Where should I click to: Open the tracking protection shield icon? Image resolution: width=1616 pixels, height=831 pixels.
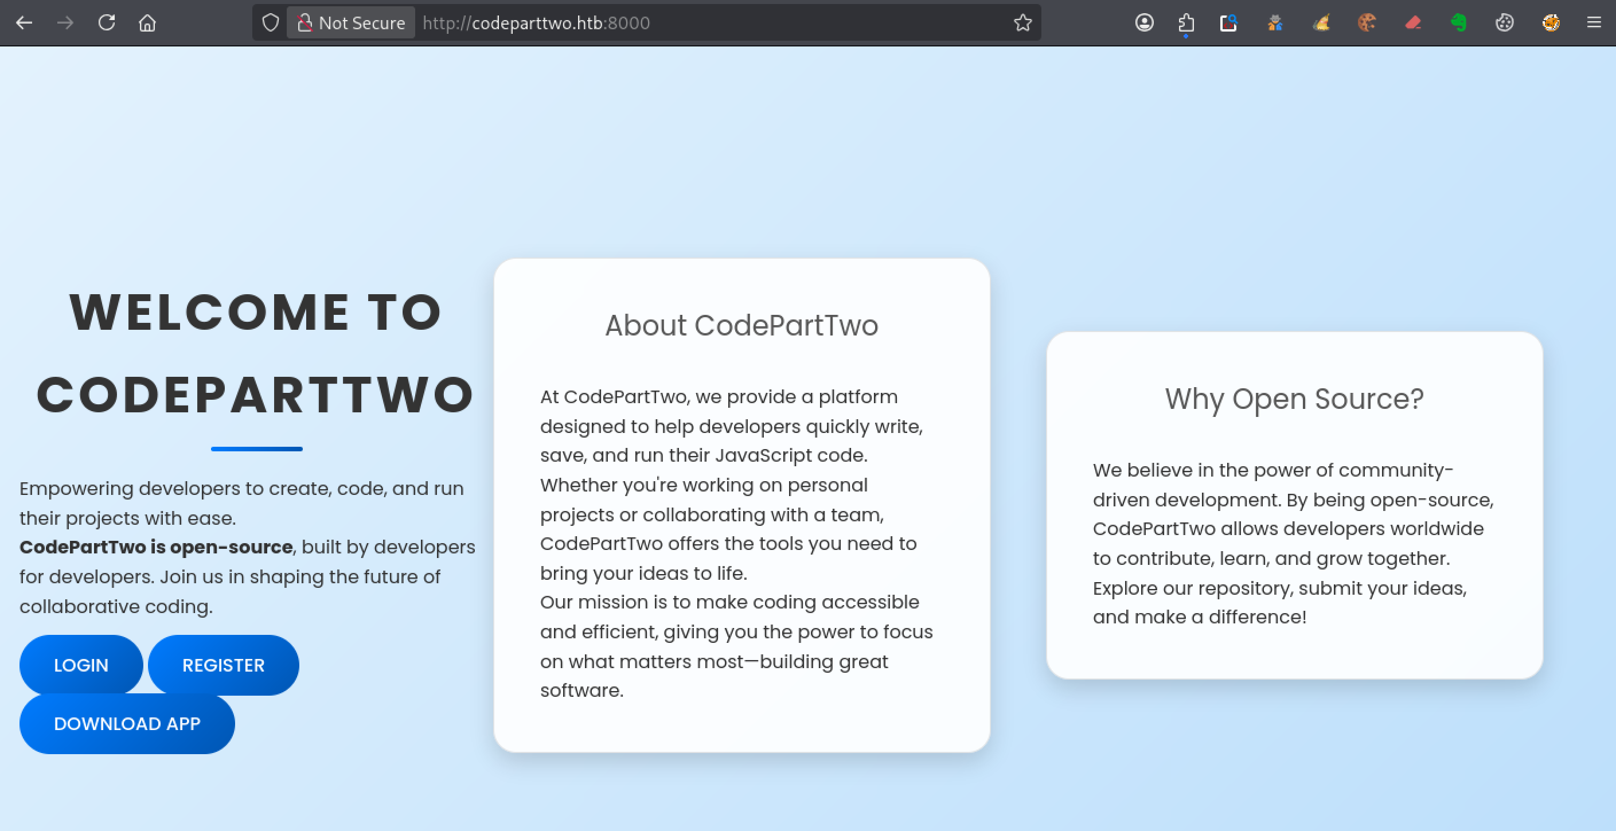270,23
